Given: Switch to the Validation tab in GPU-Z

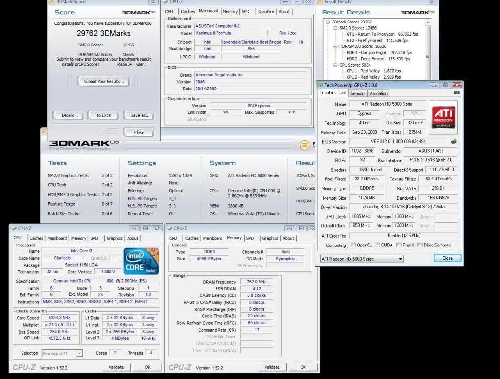Looking at the screenshot, I should (x=378, y=93).
